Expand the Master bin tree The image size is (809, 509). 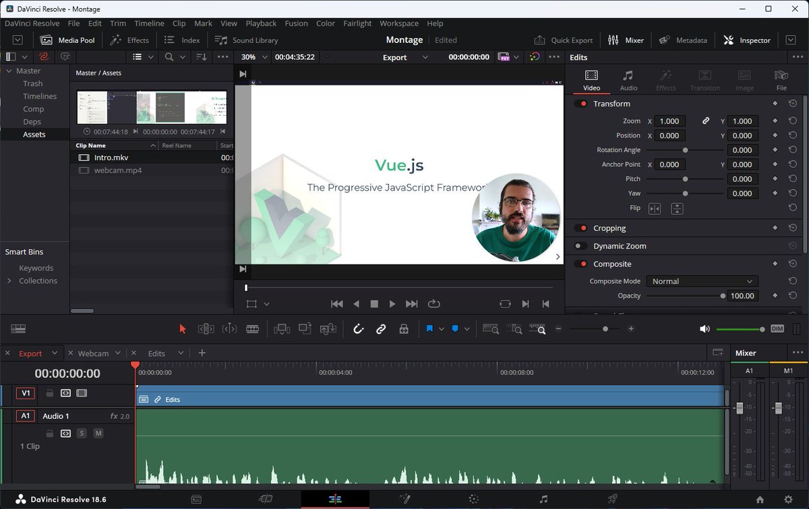pyautogui.click(x=9, y=71)
